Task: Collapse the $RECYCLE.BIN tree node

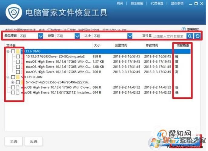Action: coord(8,77)
